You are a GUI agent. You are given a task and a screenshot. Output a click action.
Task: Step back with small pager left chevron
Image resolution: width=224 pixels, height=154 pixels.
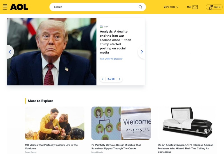[x=103, y=79]
